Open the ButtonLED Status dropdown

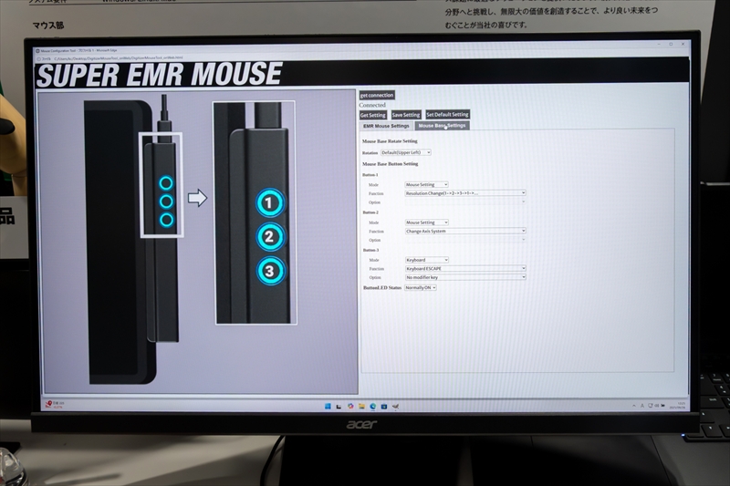point(420,288)
